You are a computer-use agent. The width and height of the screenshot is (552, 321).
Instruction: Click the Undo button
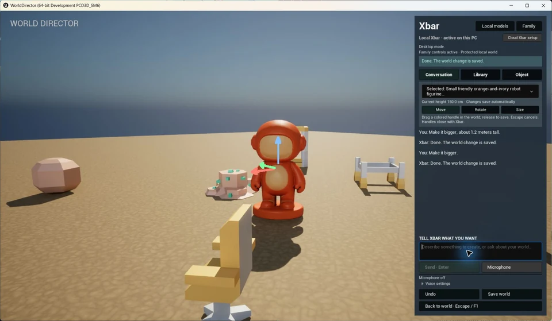[449, 294]
